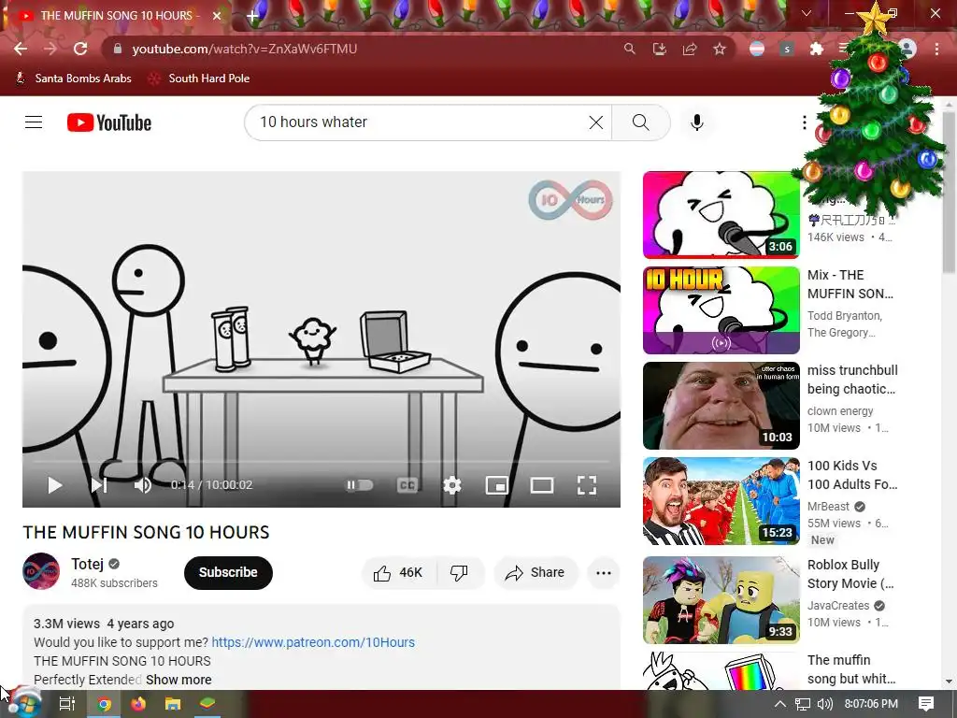The width and height of the screenshot is (957, 718).
Task: Open Chrome three-dot menu
Action: pyautogui.click(x=936, y=49)
